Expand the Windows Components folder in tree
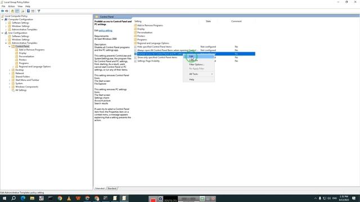The width and height of the screenshot is (360, 202). (10, 87)
